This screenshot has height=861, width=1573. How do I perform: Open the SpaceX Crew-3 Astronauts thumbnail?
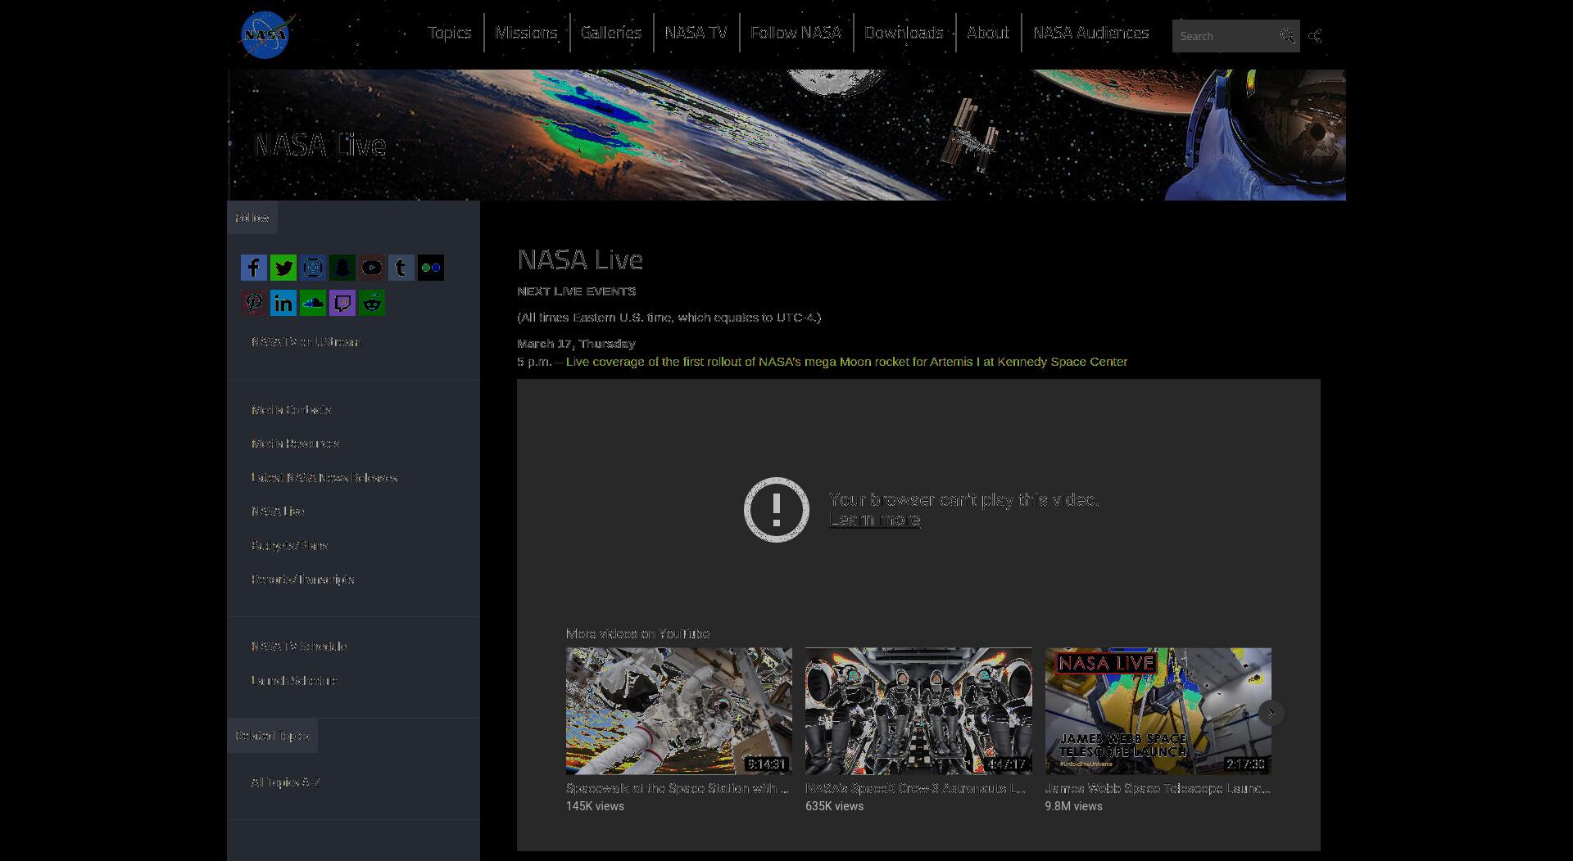(918, 711)
